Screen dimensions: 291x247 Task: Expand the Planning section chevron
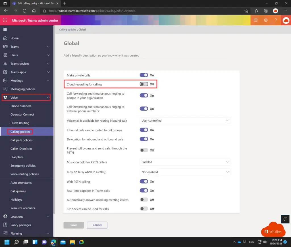[48, 233]
